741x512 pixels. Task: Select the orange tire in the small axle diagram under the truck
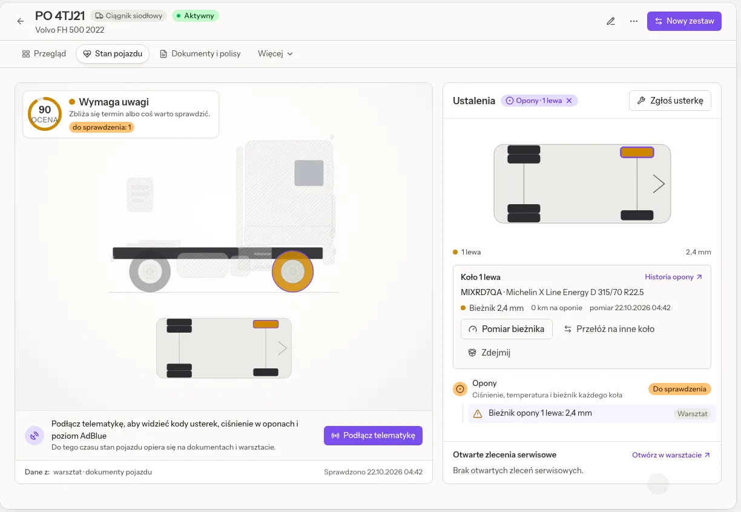tap(266, 324)
